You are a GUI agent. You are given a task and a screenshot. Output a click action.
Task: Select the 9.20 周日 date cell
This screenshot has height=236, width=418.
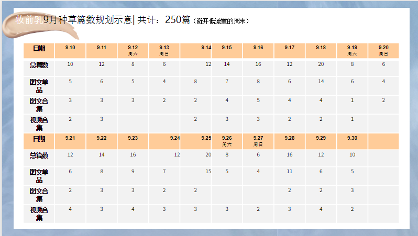(x=383, y=50)
